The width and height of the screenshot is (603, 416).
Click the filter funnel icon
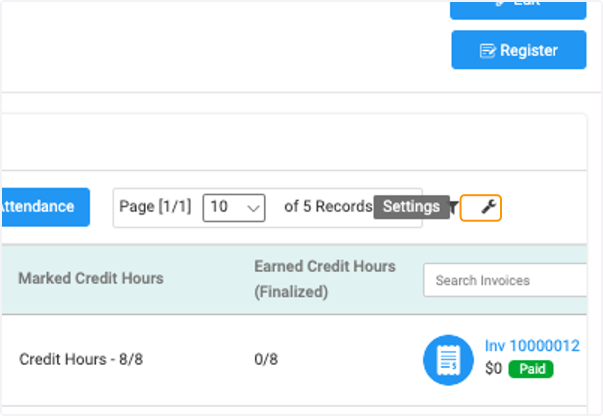tap(454, 207)
